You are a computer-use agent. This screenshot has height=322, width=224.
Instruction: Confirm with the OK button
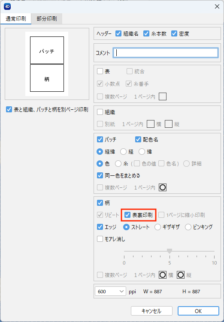(x=198, y=311)
